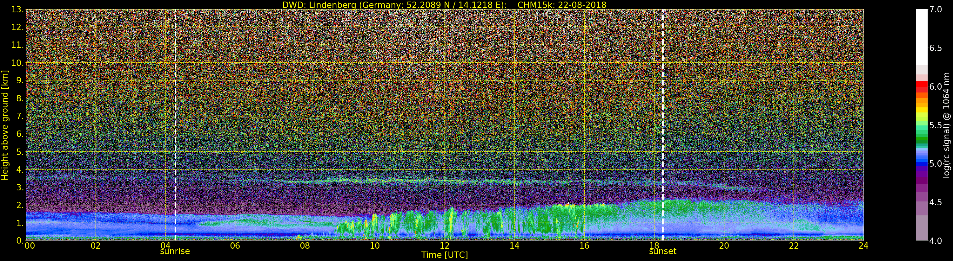Image resolution: width=953 pixels, height=261 pixels.
Task: Click the 'sunset' label below the axis
Action: [x=662, y=251]
